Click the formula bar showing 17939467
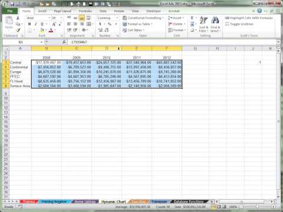The image size is (283, 212). tap(172, 42)
